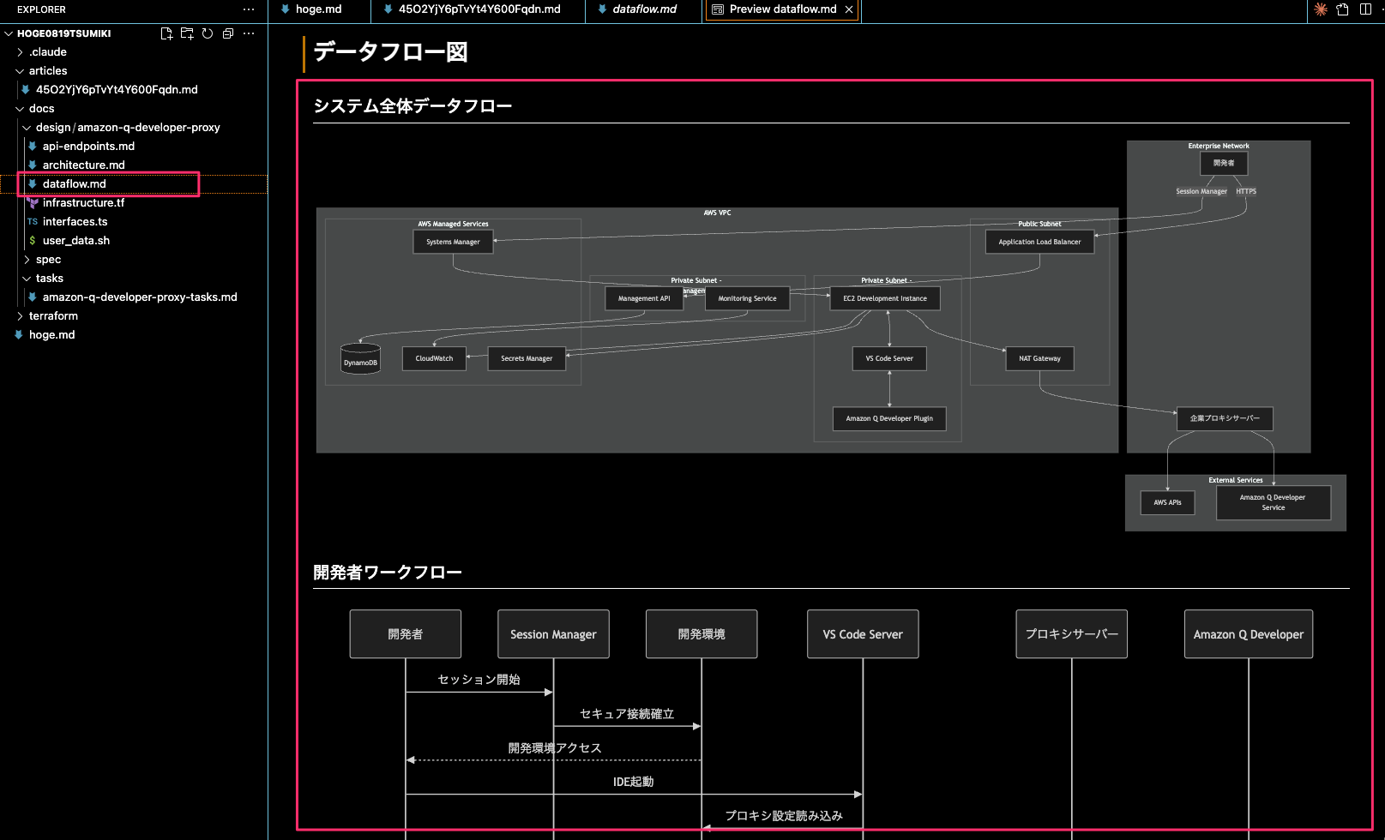
Task: Click the VS Code Server participant box
Action: [863, 634]
